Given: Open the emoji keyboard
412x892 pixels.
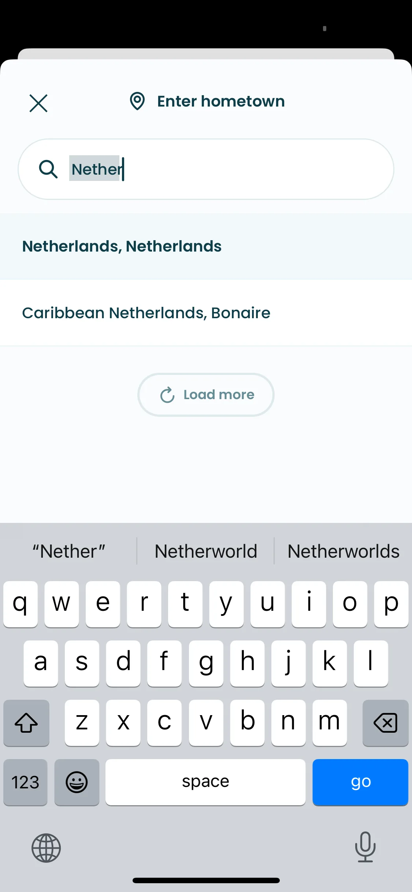Looking at the screenshot, I should point(77,782).
